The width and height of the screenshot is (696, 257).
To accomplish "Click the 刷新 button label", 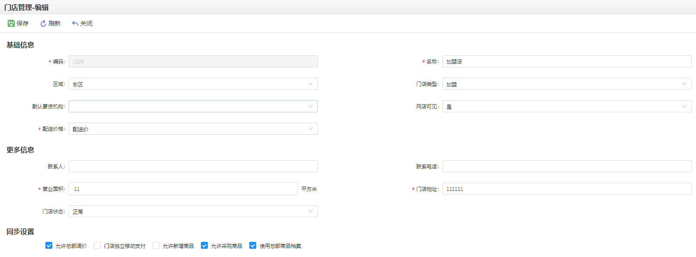I will pyautogui.click(x=54, y=23).
